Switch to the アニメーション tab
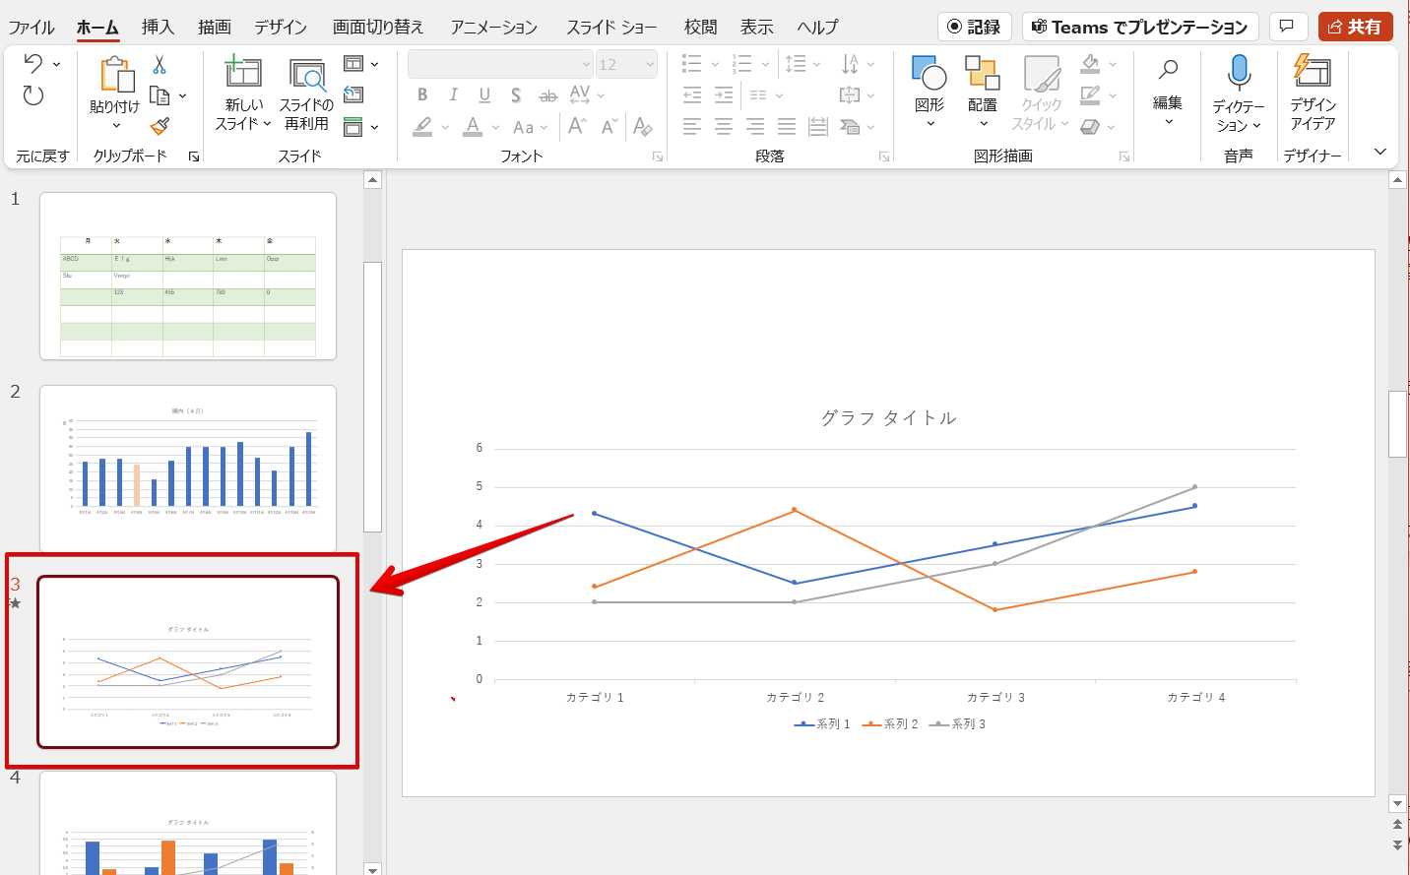 click(x=494, y=27)
